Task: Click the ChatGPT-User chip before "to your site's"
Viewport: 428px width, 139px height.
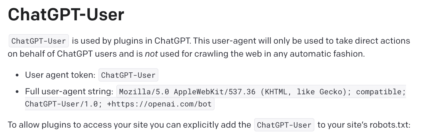Action: tap(284, 125)
